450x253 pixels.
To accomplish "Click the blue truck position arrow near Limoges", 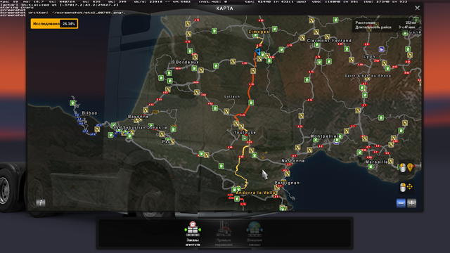I will (x=257, y=51).
